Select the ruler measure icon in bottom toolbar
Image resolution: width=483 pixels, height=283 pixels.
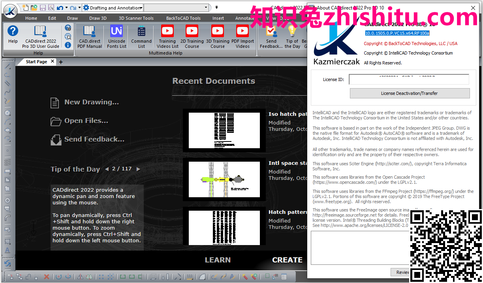(x=190, y=277)
